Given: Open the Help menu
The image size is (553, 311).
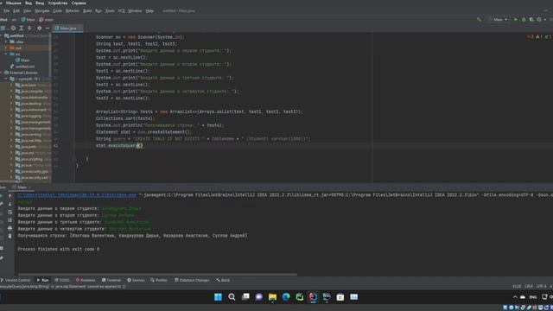Looking at the screenshot, I should pyautogui.click(x=149, y=11).
